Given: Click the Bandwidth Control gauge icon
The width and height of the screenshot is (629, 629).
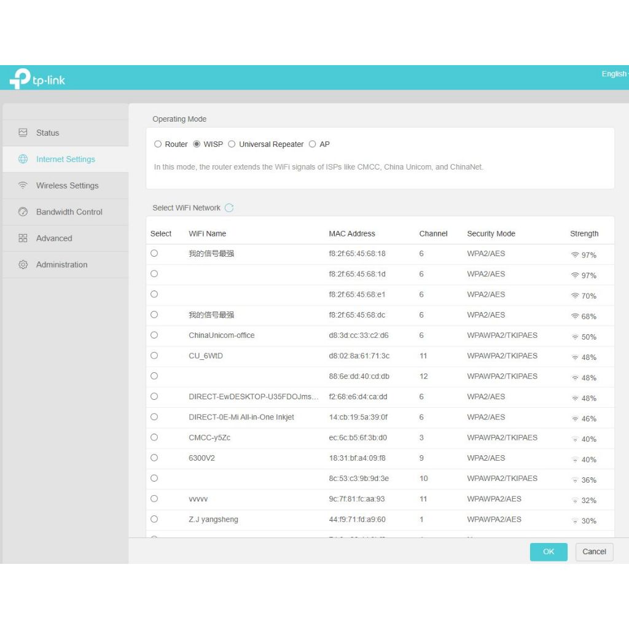Looking at the screenshot, I should tap(23, 212).
